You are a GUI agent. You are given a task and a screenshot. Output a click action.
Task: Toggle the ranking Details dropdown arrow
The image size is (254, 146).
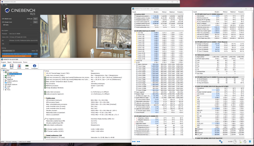tap(37, 51)
